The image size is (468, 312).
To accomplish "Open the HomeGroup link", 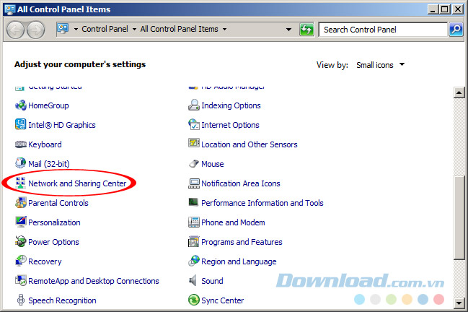I will point(48,105).
